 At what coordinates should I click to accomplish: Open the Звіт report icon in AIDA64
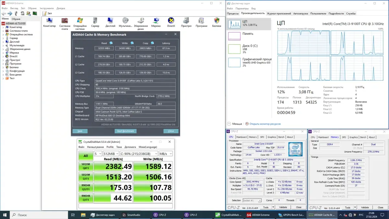click(x=44, y=13)
